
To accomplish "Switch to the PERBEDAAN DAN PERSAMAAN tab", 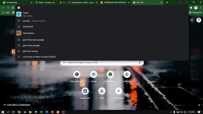I will 115,3.
